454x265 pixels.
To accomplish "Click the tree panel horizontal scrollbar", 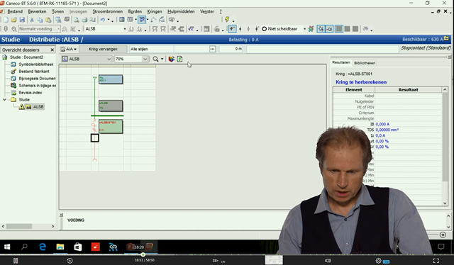I will pos(19,226).
